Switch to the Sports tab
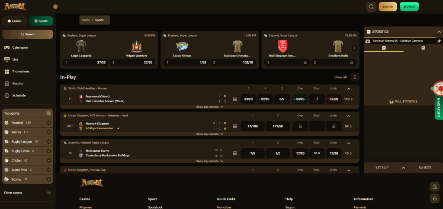The width and height of the screenshot is (443, 209). (41, 21)
